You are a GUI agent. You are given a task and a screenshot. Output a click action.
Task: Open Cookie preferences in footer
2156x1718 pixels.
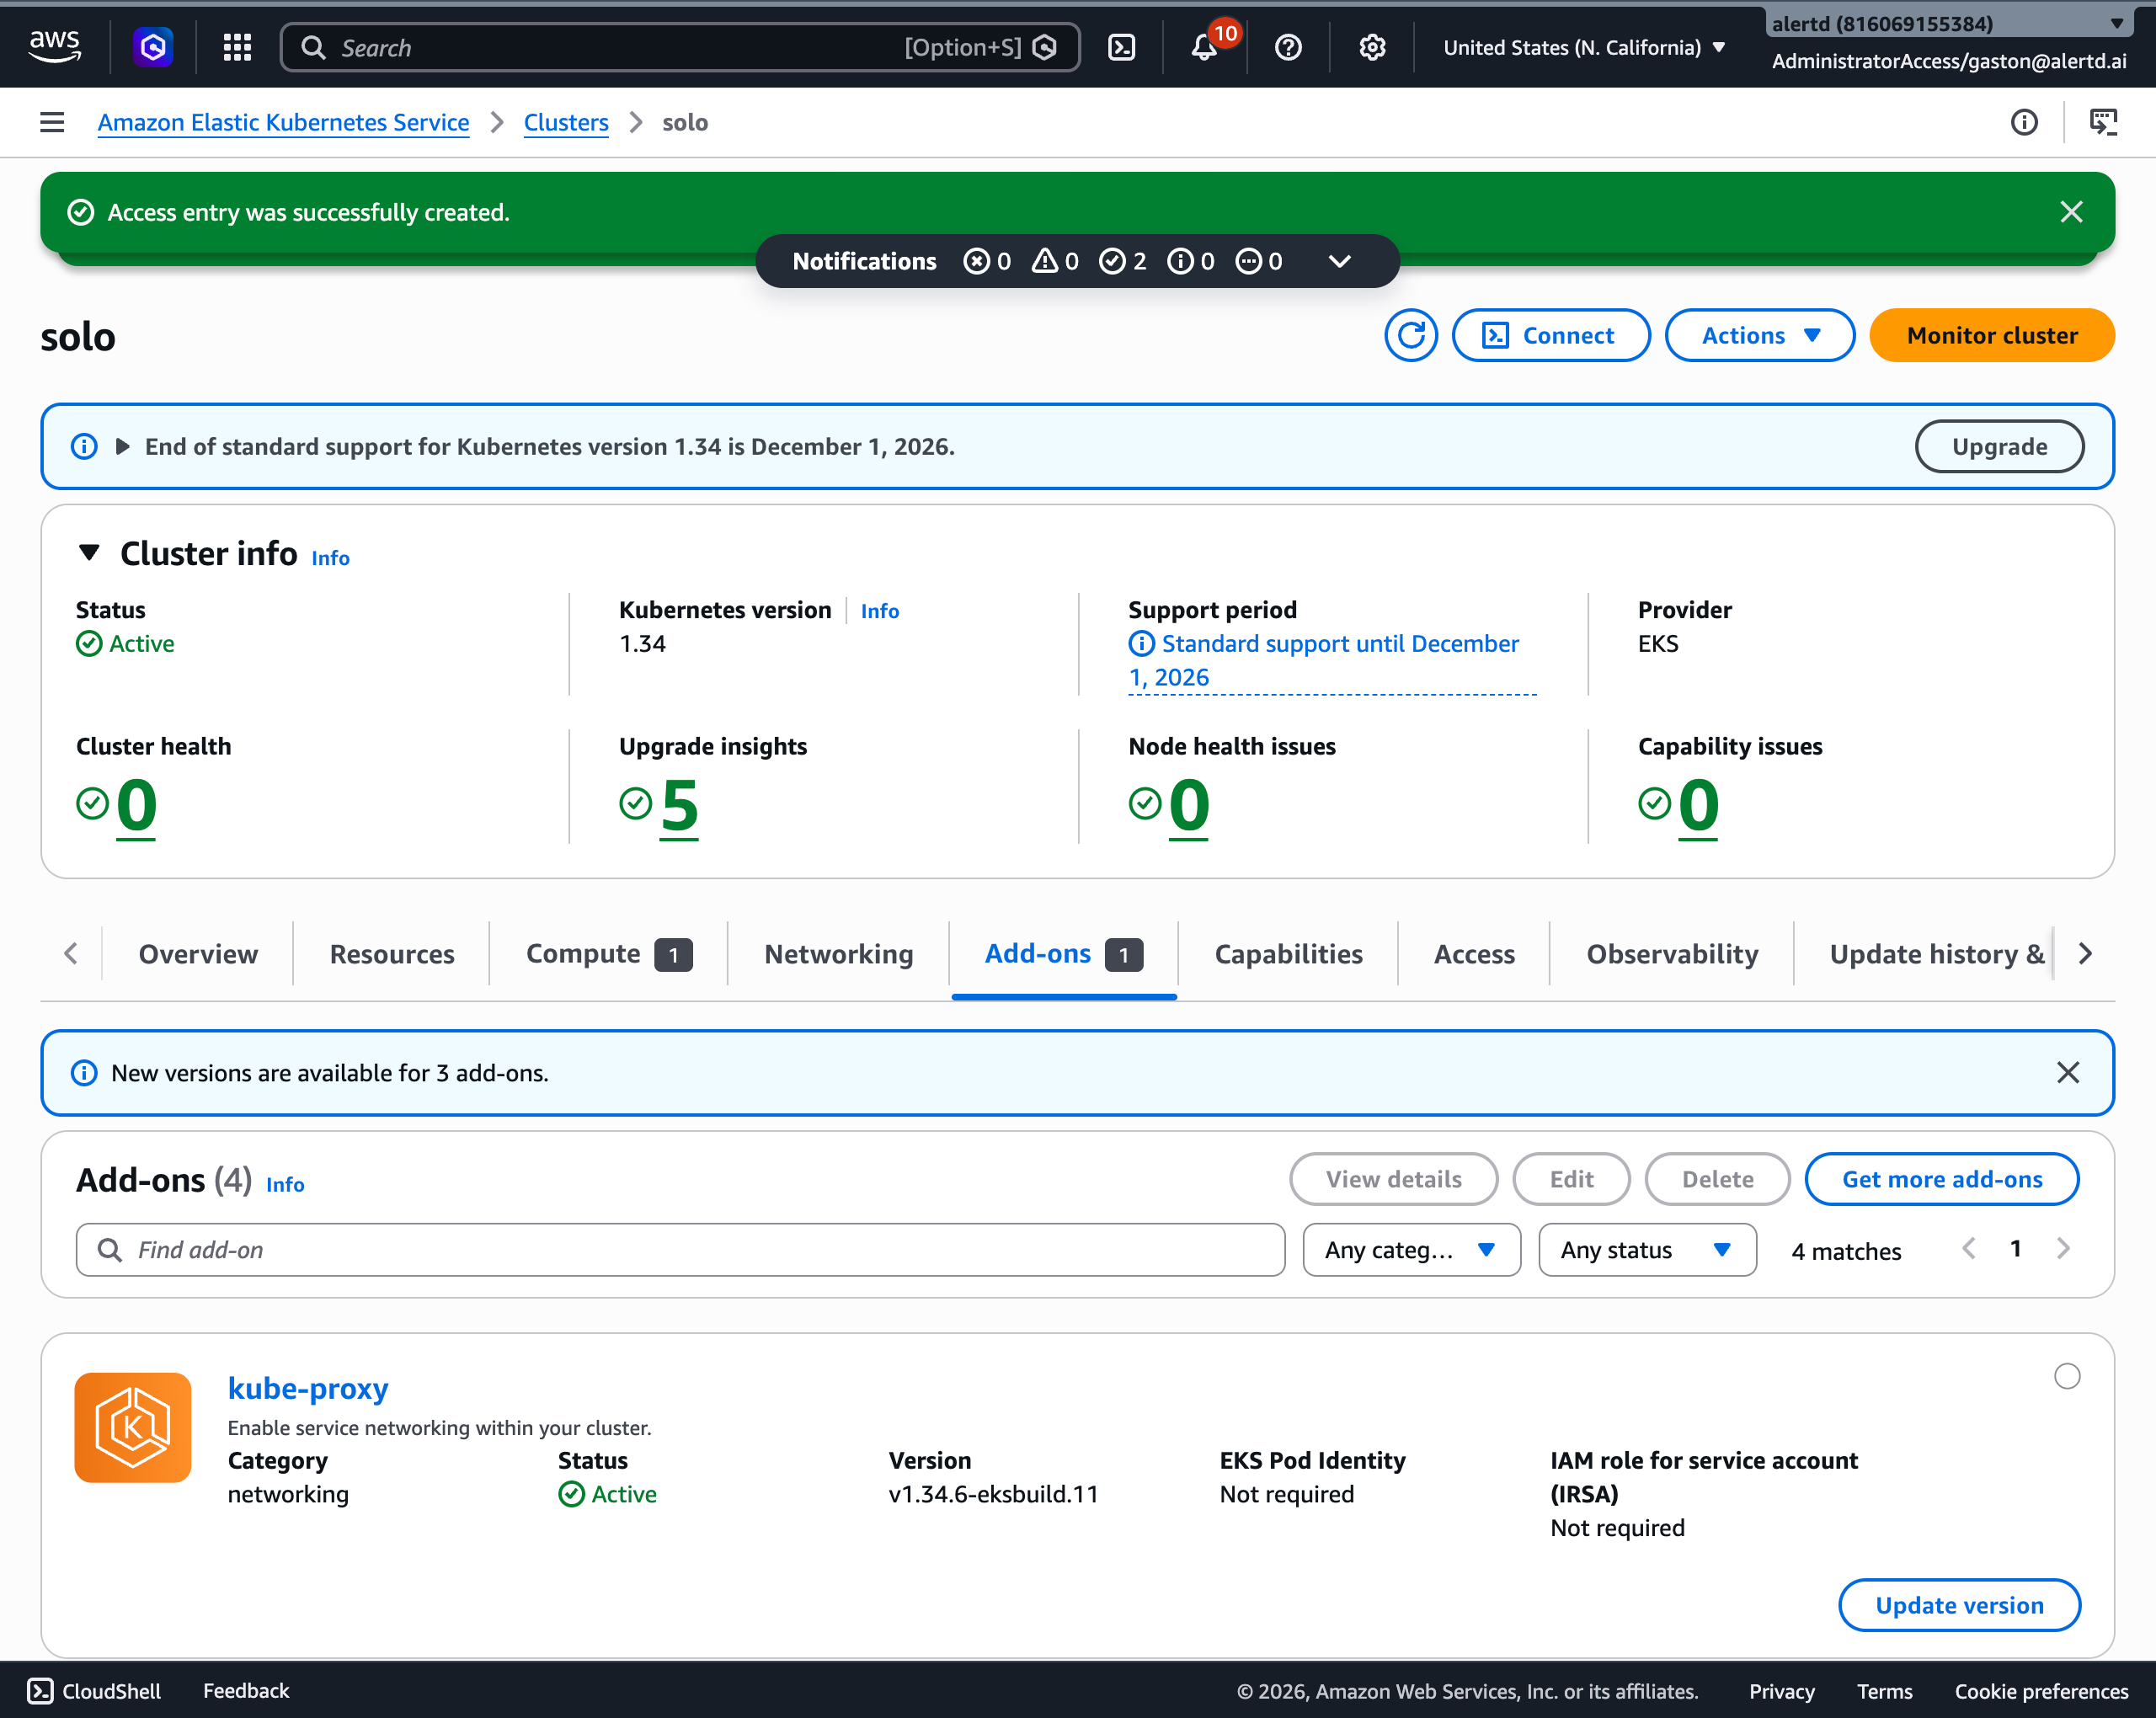(2041, 1691)
